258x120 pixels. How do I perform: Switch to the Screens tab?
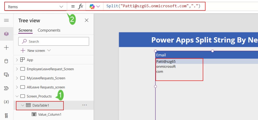[25, 30]
